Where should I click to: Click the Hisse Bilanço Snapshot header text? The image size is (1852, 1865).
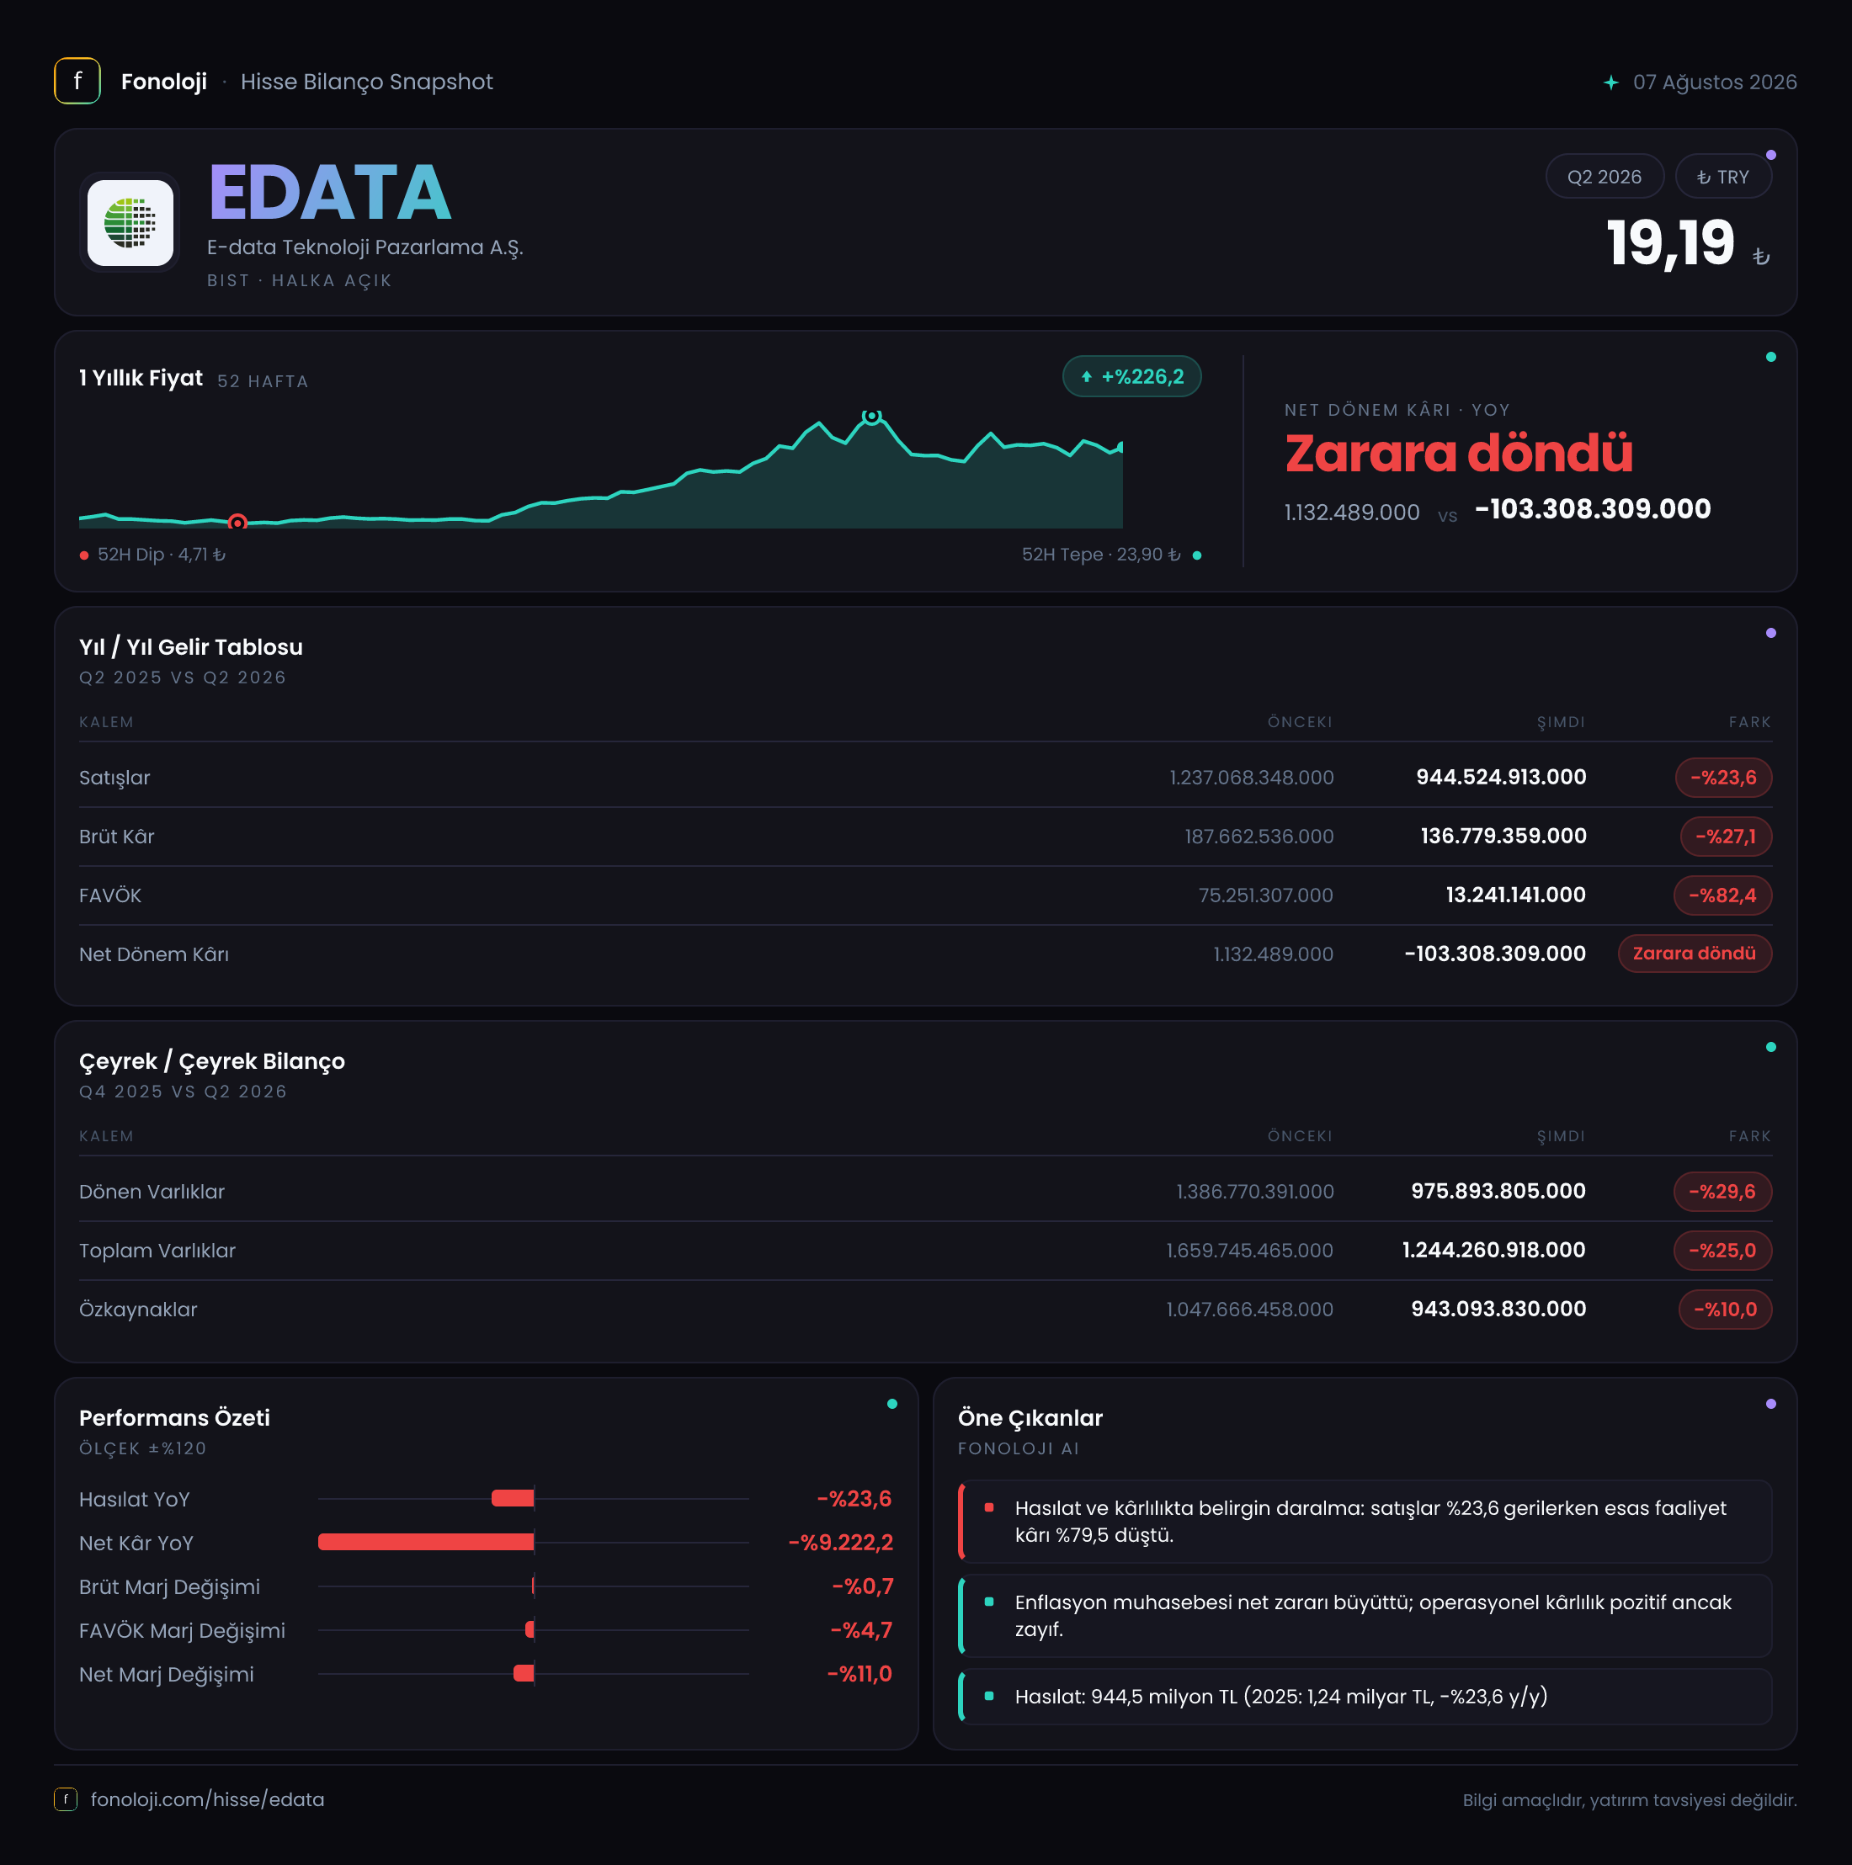pos(367,82)
